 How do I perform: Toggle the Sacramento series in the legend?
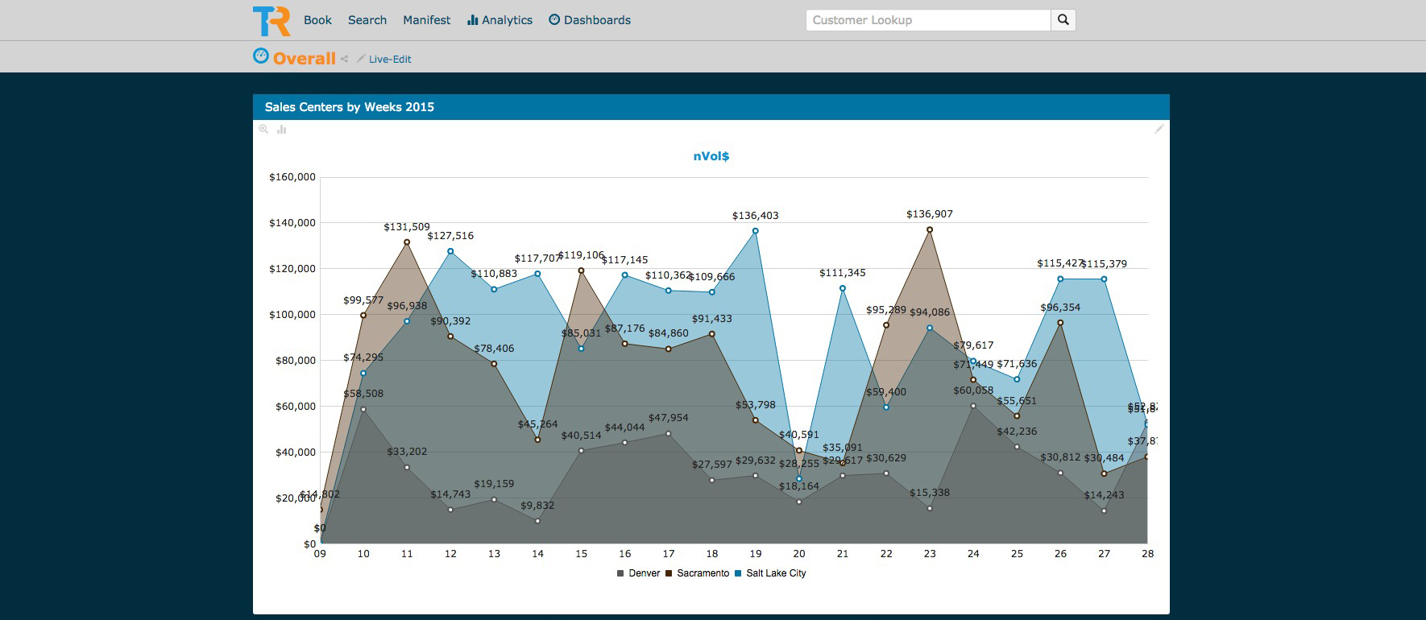pos(697,573)
